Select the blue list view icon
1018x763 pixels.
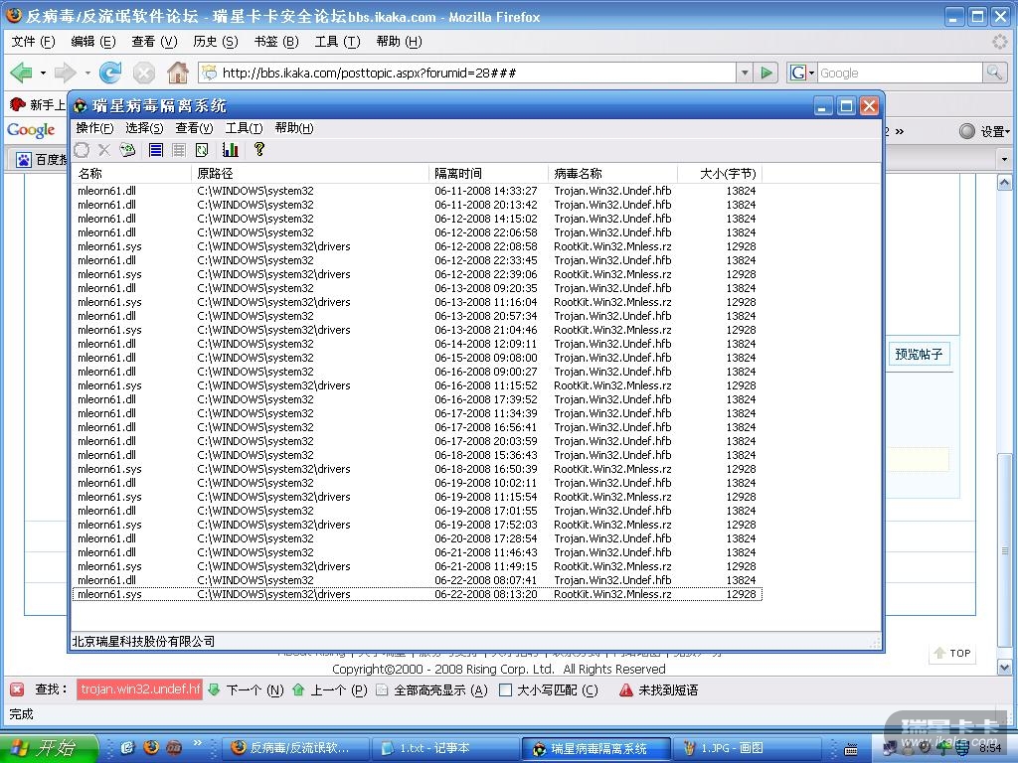coord(156,150)
